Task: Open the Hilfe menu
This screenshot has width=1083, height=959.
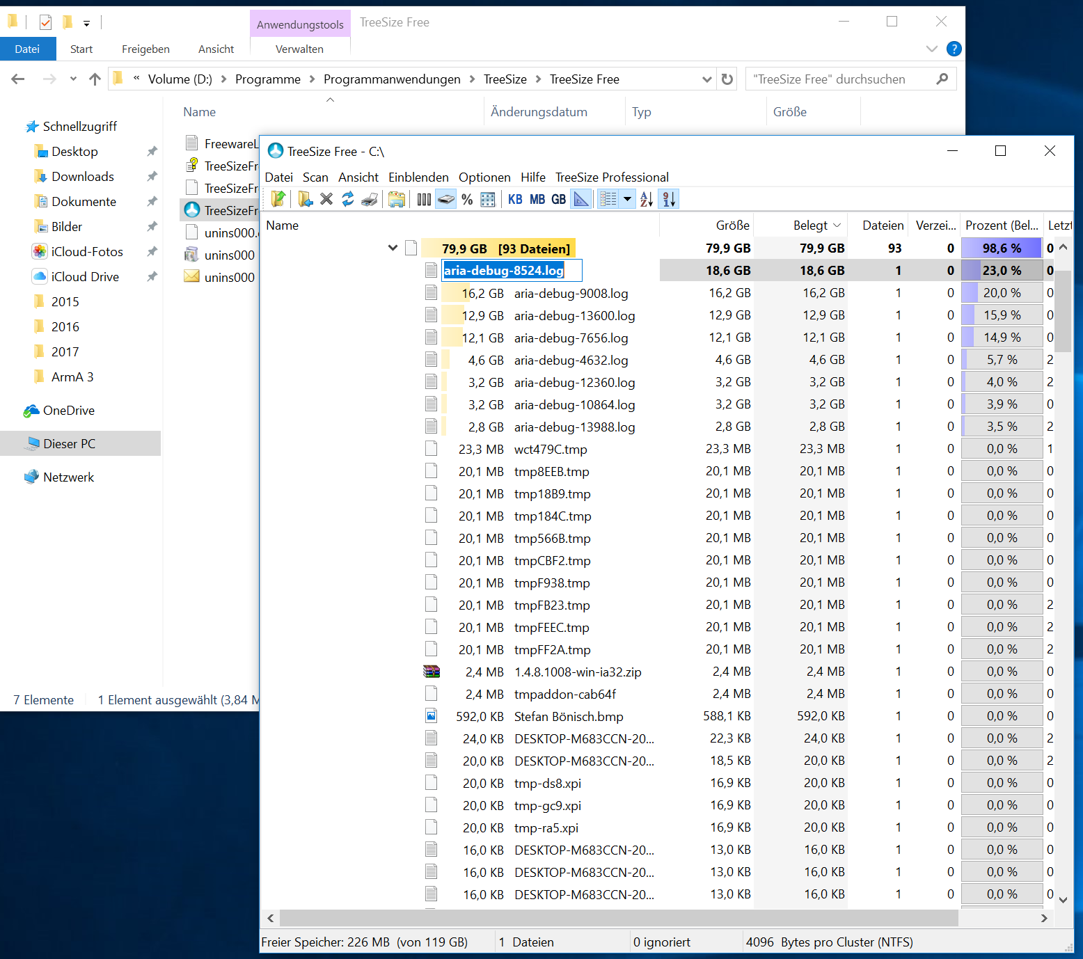Action: (533, 177)
